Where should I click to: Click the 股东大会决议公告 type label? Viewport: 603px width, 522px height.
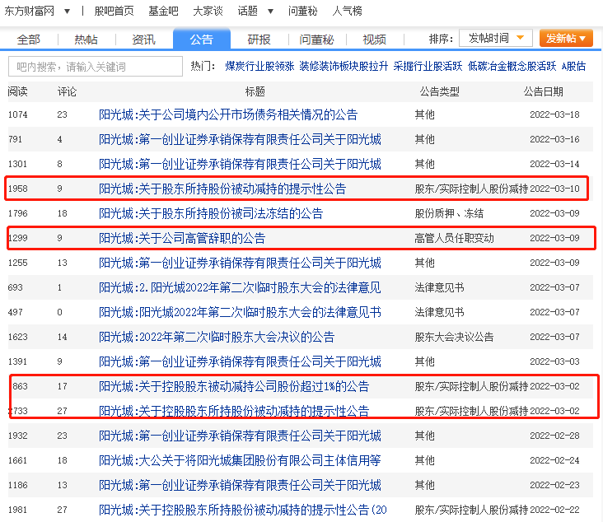pos(454,337)
